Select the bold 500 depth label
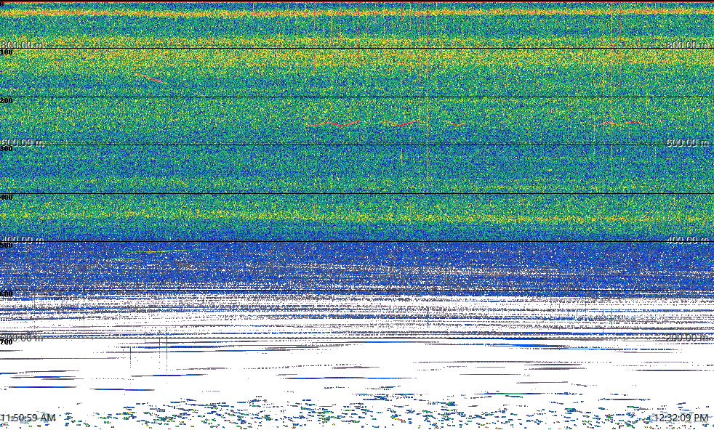The width and height of the screenshot is (714, 430). tap(7, 246)
